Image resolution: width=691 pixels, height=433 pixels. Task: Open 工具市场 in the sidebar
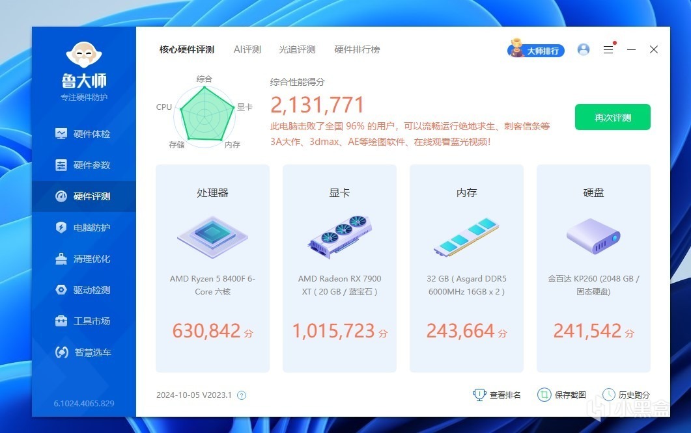click(84, 321)
